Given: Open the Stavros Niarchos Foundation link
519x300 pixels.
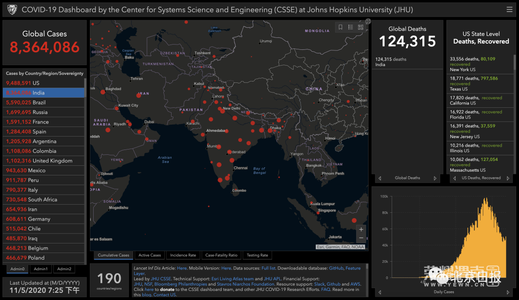Looking at the screenshot, I should click(x=246, y=284).
